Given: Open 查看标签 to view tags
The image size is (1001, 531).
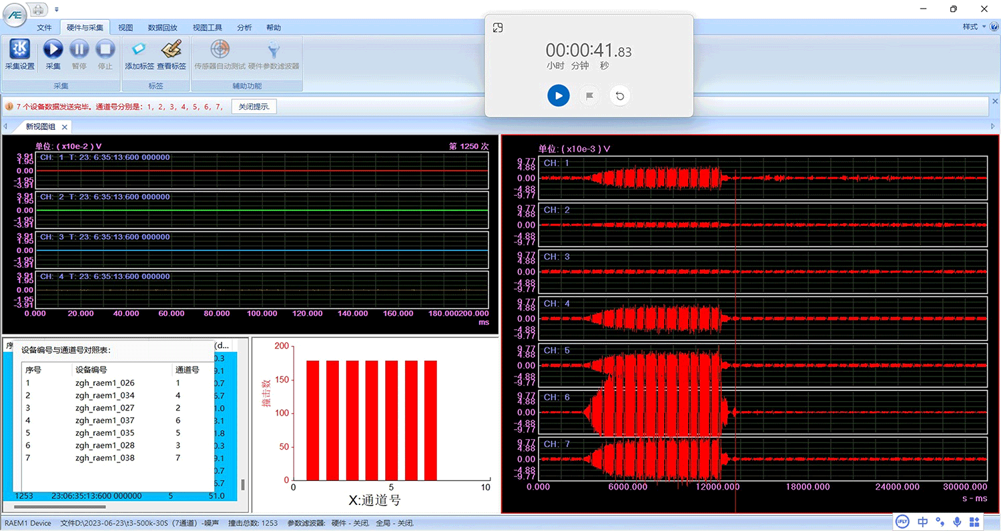Looking at the screenshot, I should (172, 55).
